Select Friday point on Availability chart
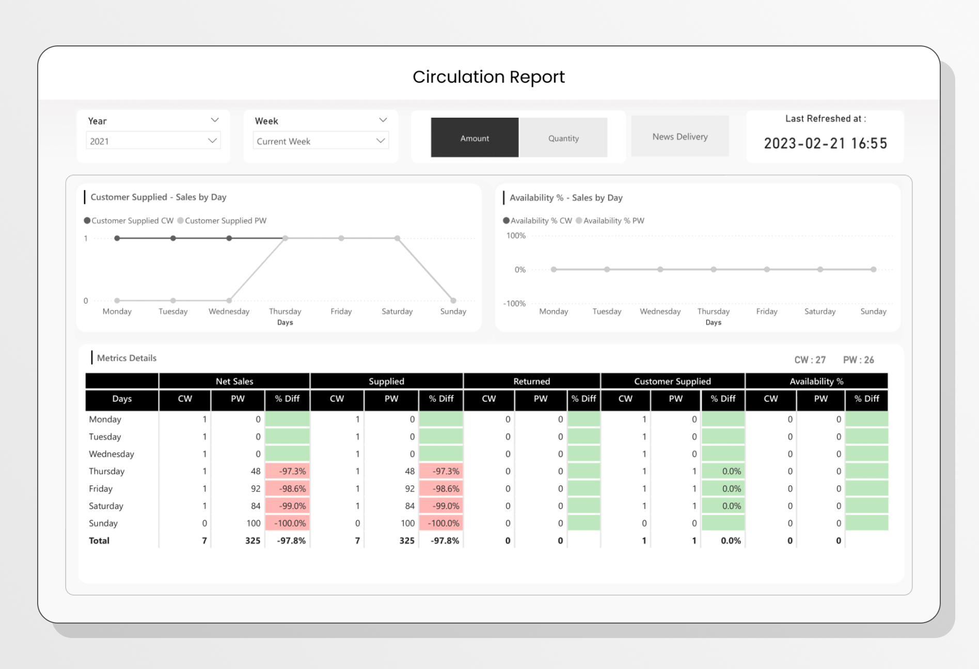The height and width of the screenshot is (669, 979). click(x=767, y=269)
